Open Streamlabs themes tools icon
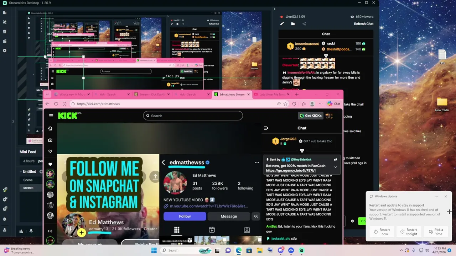Image resolution: width=456 pixels, height=256 pixels. tap(5, 22)
